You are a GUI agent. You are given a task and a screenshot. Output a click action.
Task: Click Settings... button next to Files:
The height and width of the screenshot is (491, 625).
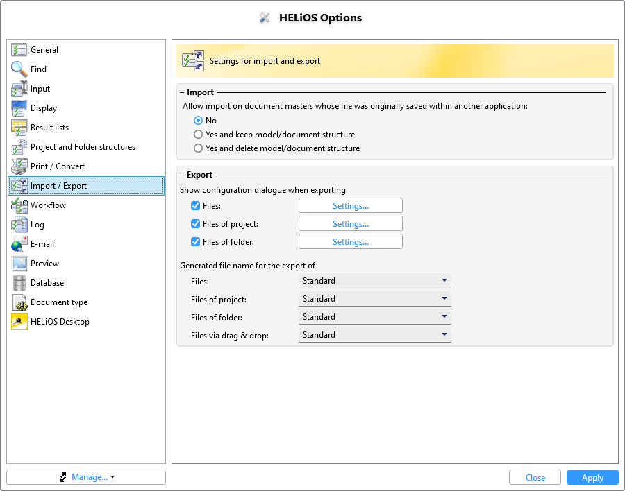[x=351, y=206]
